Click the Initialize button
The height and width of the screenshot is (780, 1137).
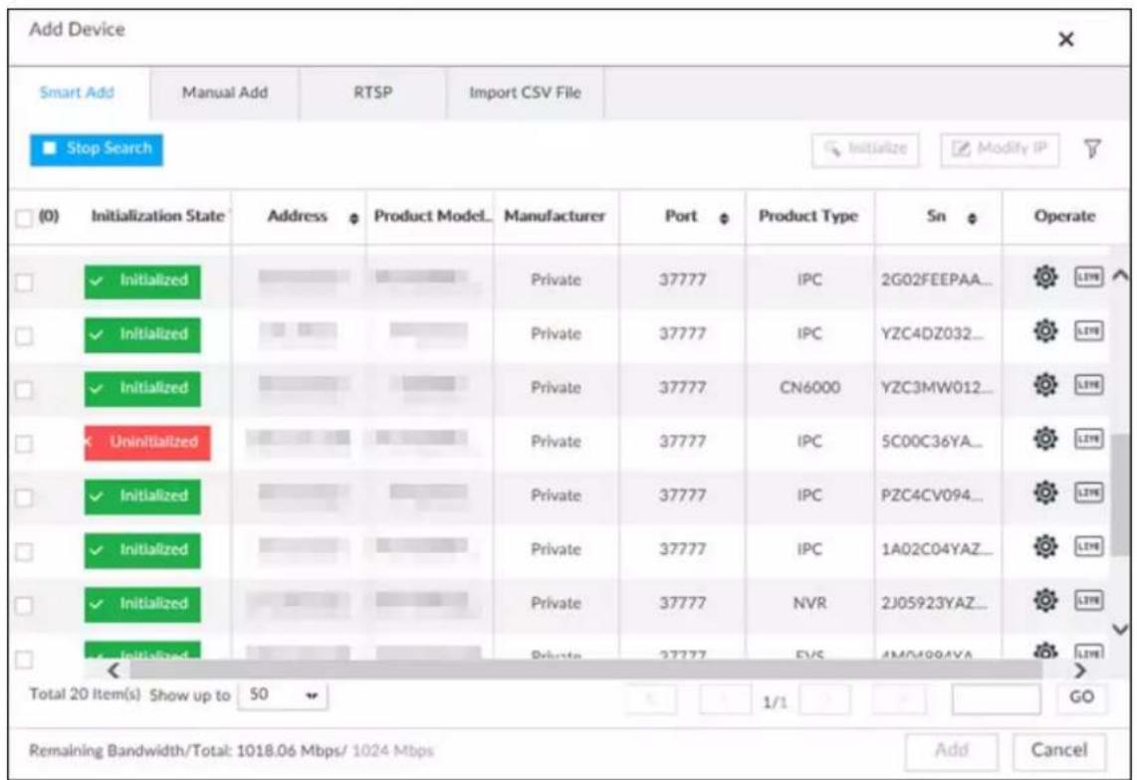tap(866, 149)
